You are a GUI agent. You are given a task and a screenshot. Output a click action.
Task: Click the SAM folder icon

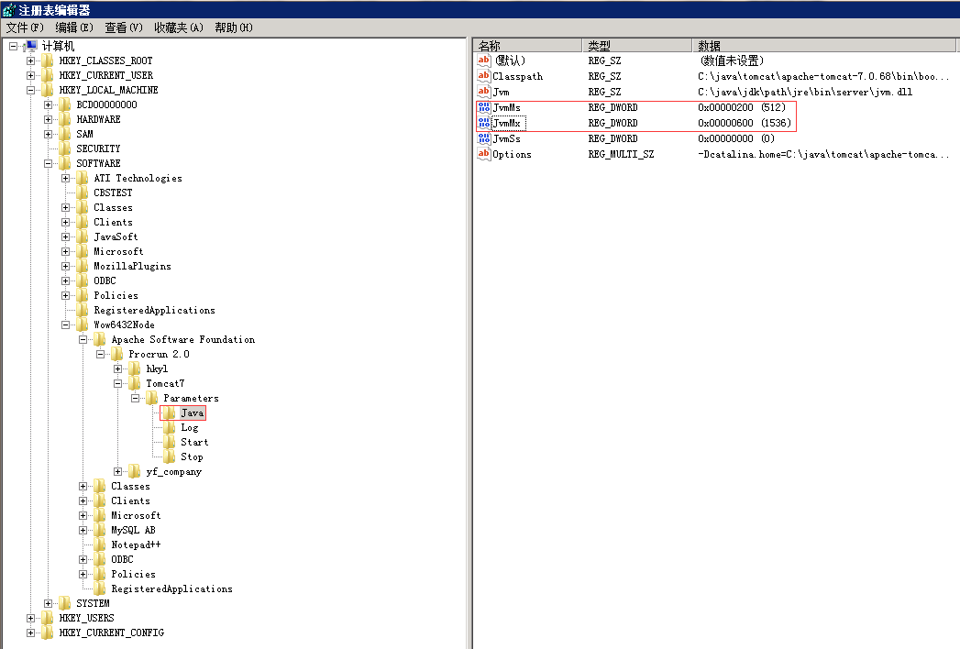point(64,134)
